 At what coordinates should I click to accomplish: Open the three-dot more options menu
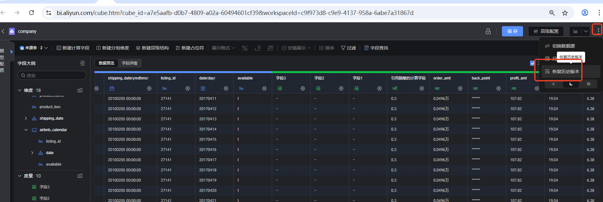click(598, 31)
